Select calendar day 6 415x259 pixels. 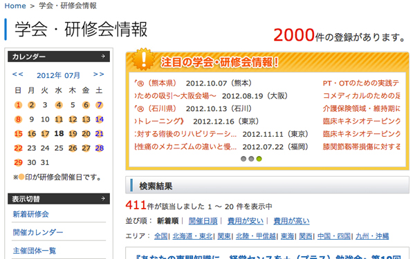[86, 105]
